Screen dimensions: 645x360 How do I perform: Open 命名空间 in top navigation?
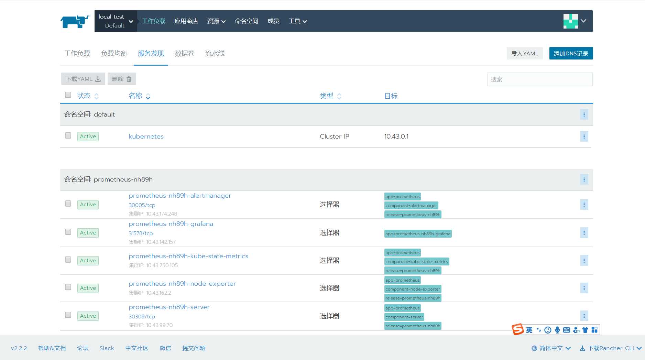[x=247, y=21]
